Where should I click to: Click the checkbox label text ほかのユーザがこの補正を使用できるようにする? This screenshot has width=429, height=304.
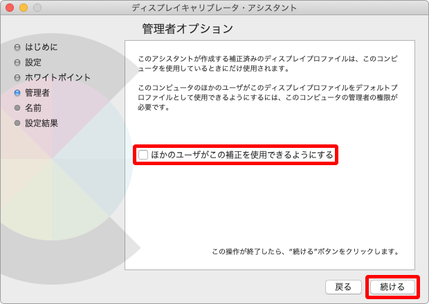(242, 155)
